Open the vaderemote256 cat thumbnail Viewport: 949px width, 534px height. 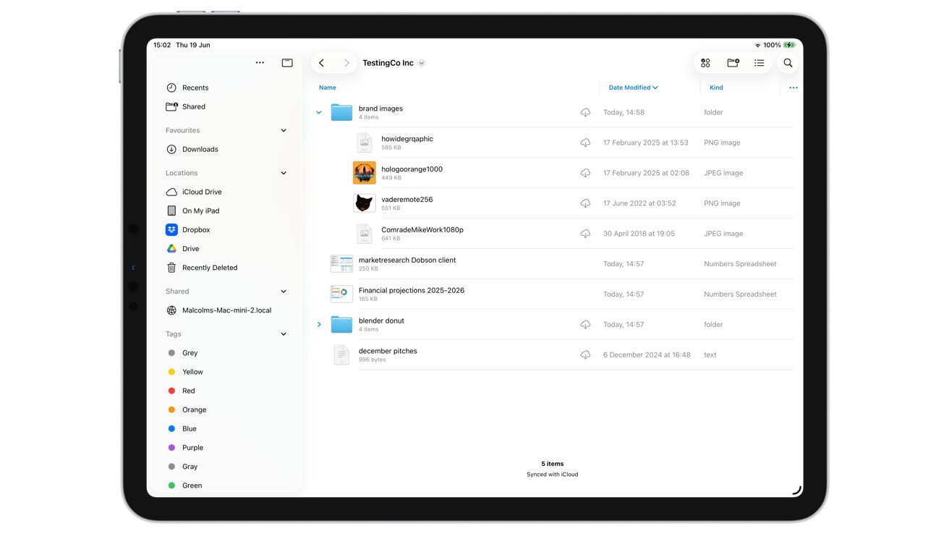[365, 203]
